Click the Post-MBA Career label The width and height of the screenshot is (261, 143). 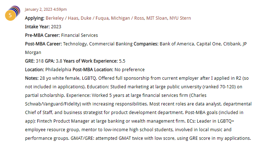[x=43, y=44]
